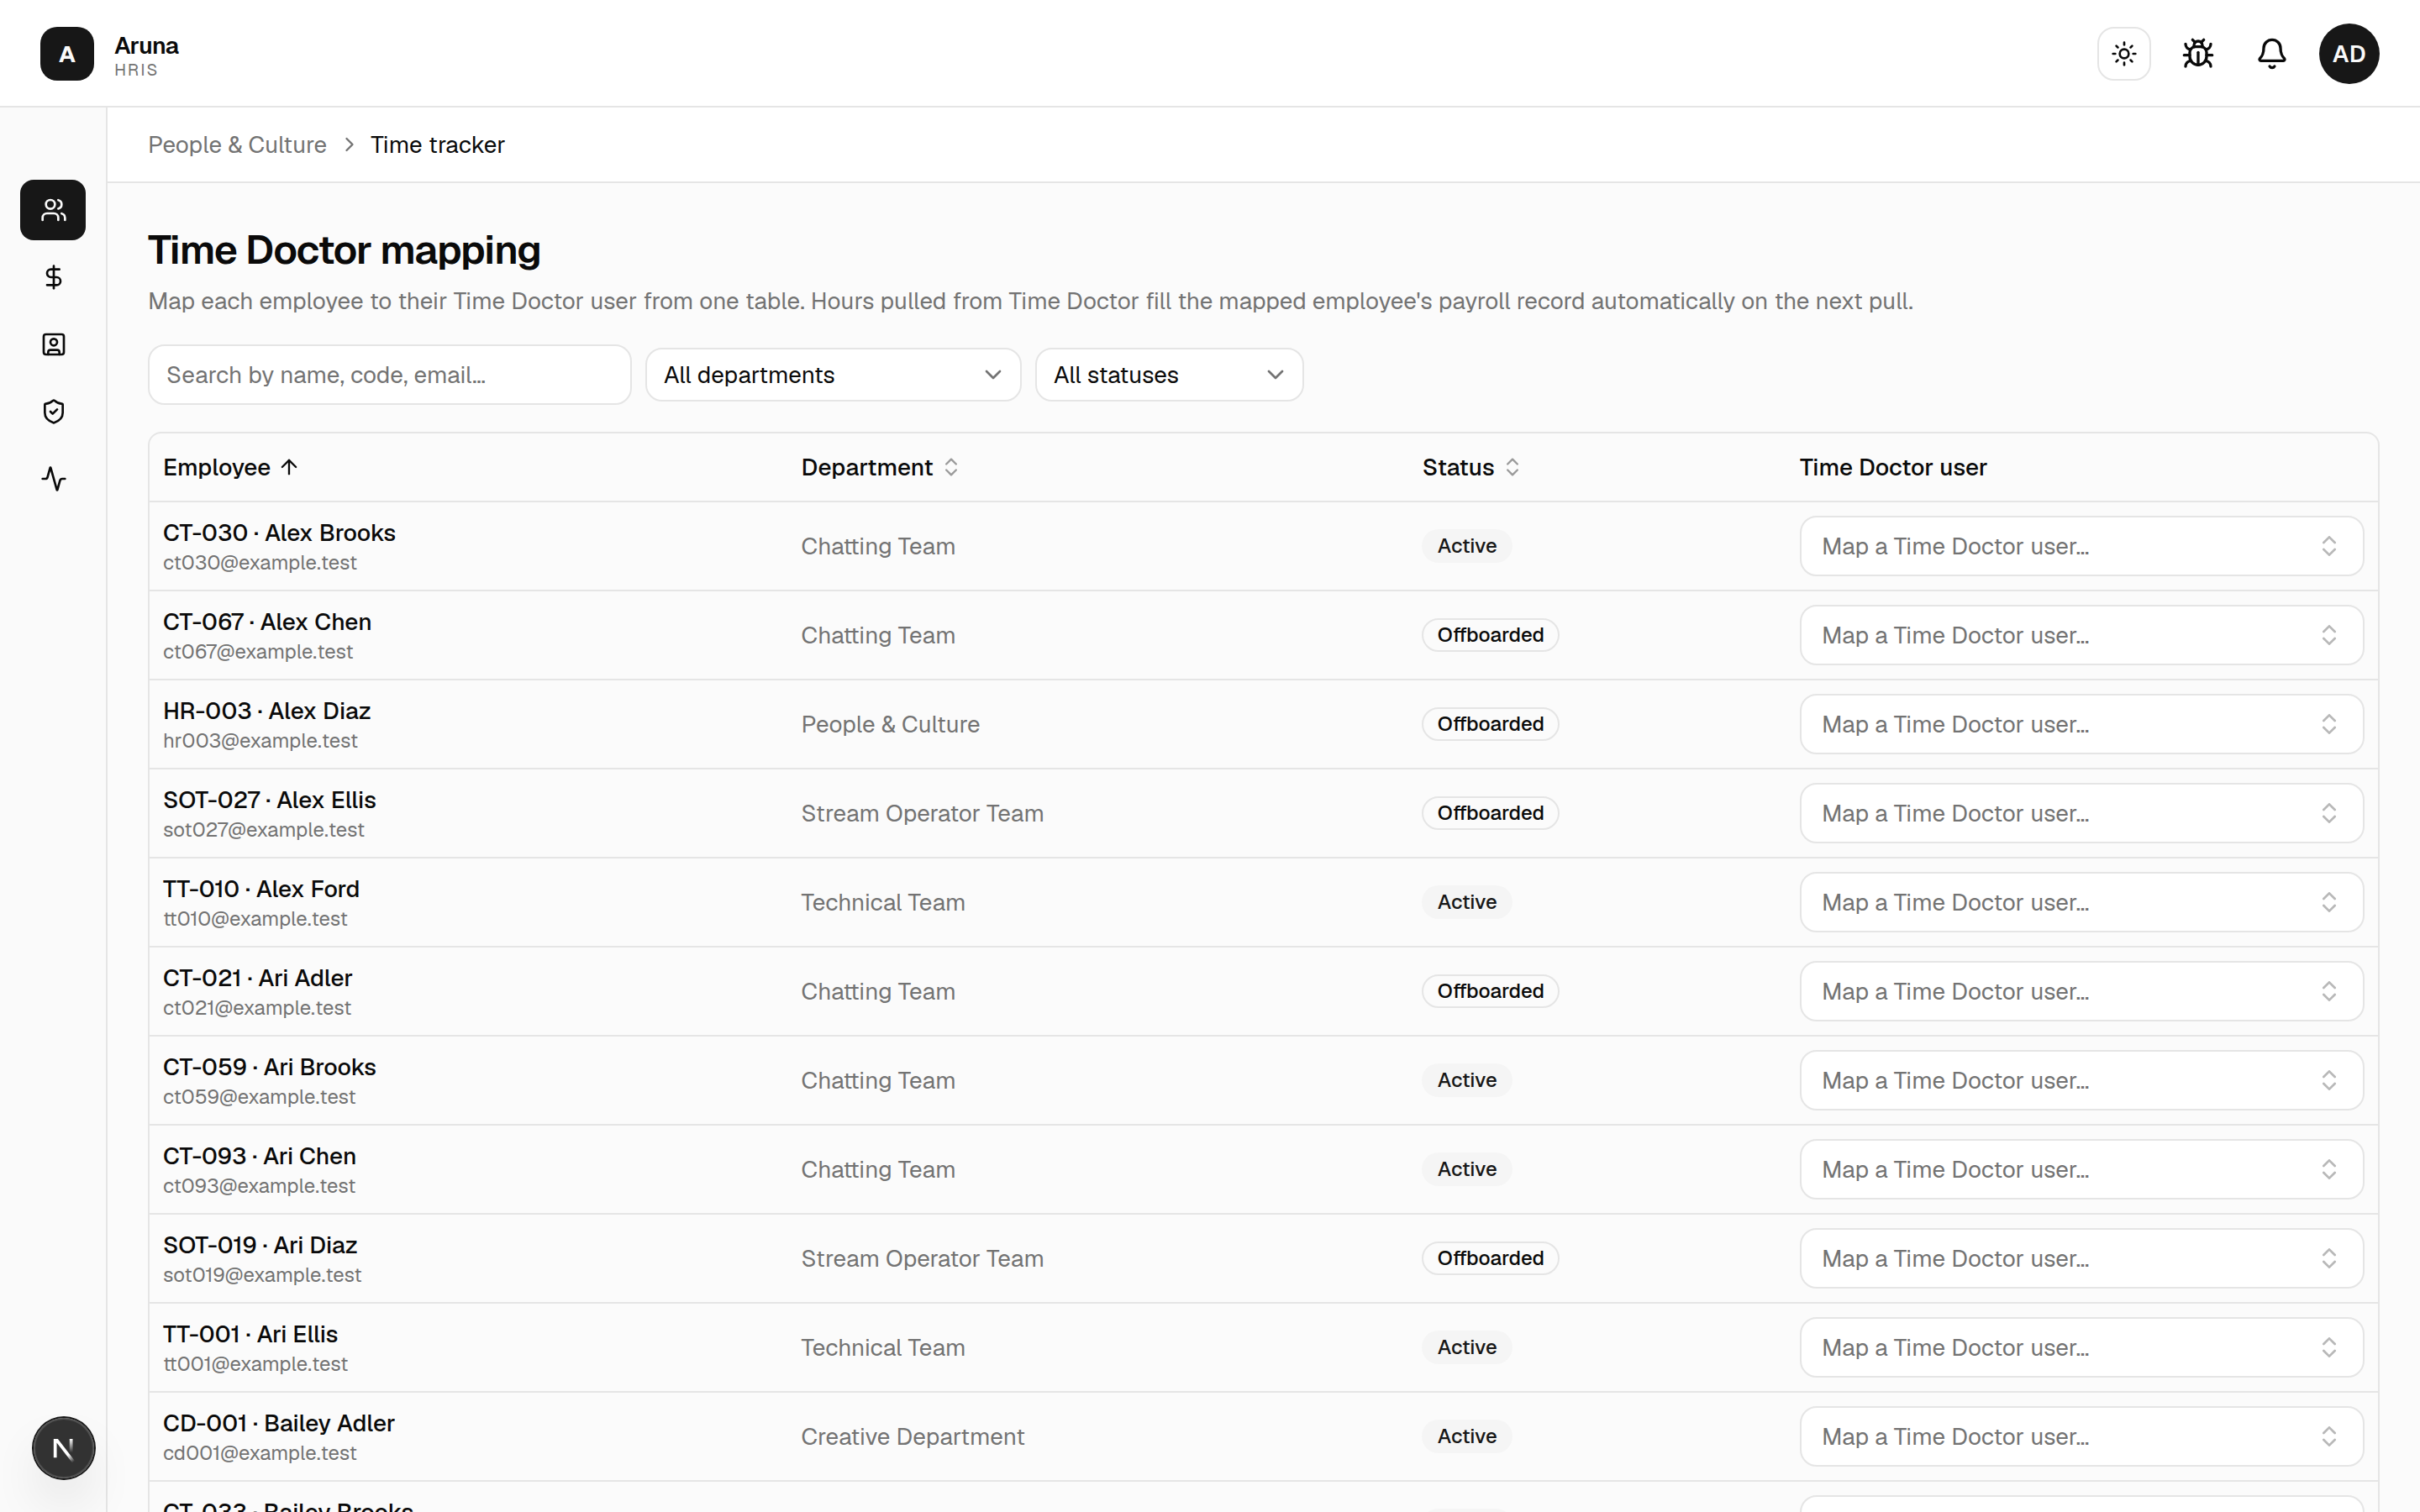Viewport: 2420px width, 1512px height.
Task: Map a Time Doctor user for Alex Brooks
Action: coord(2081,546)
